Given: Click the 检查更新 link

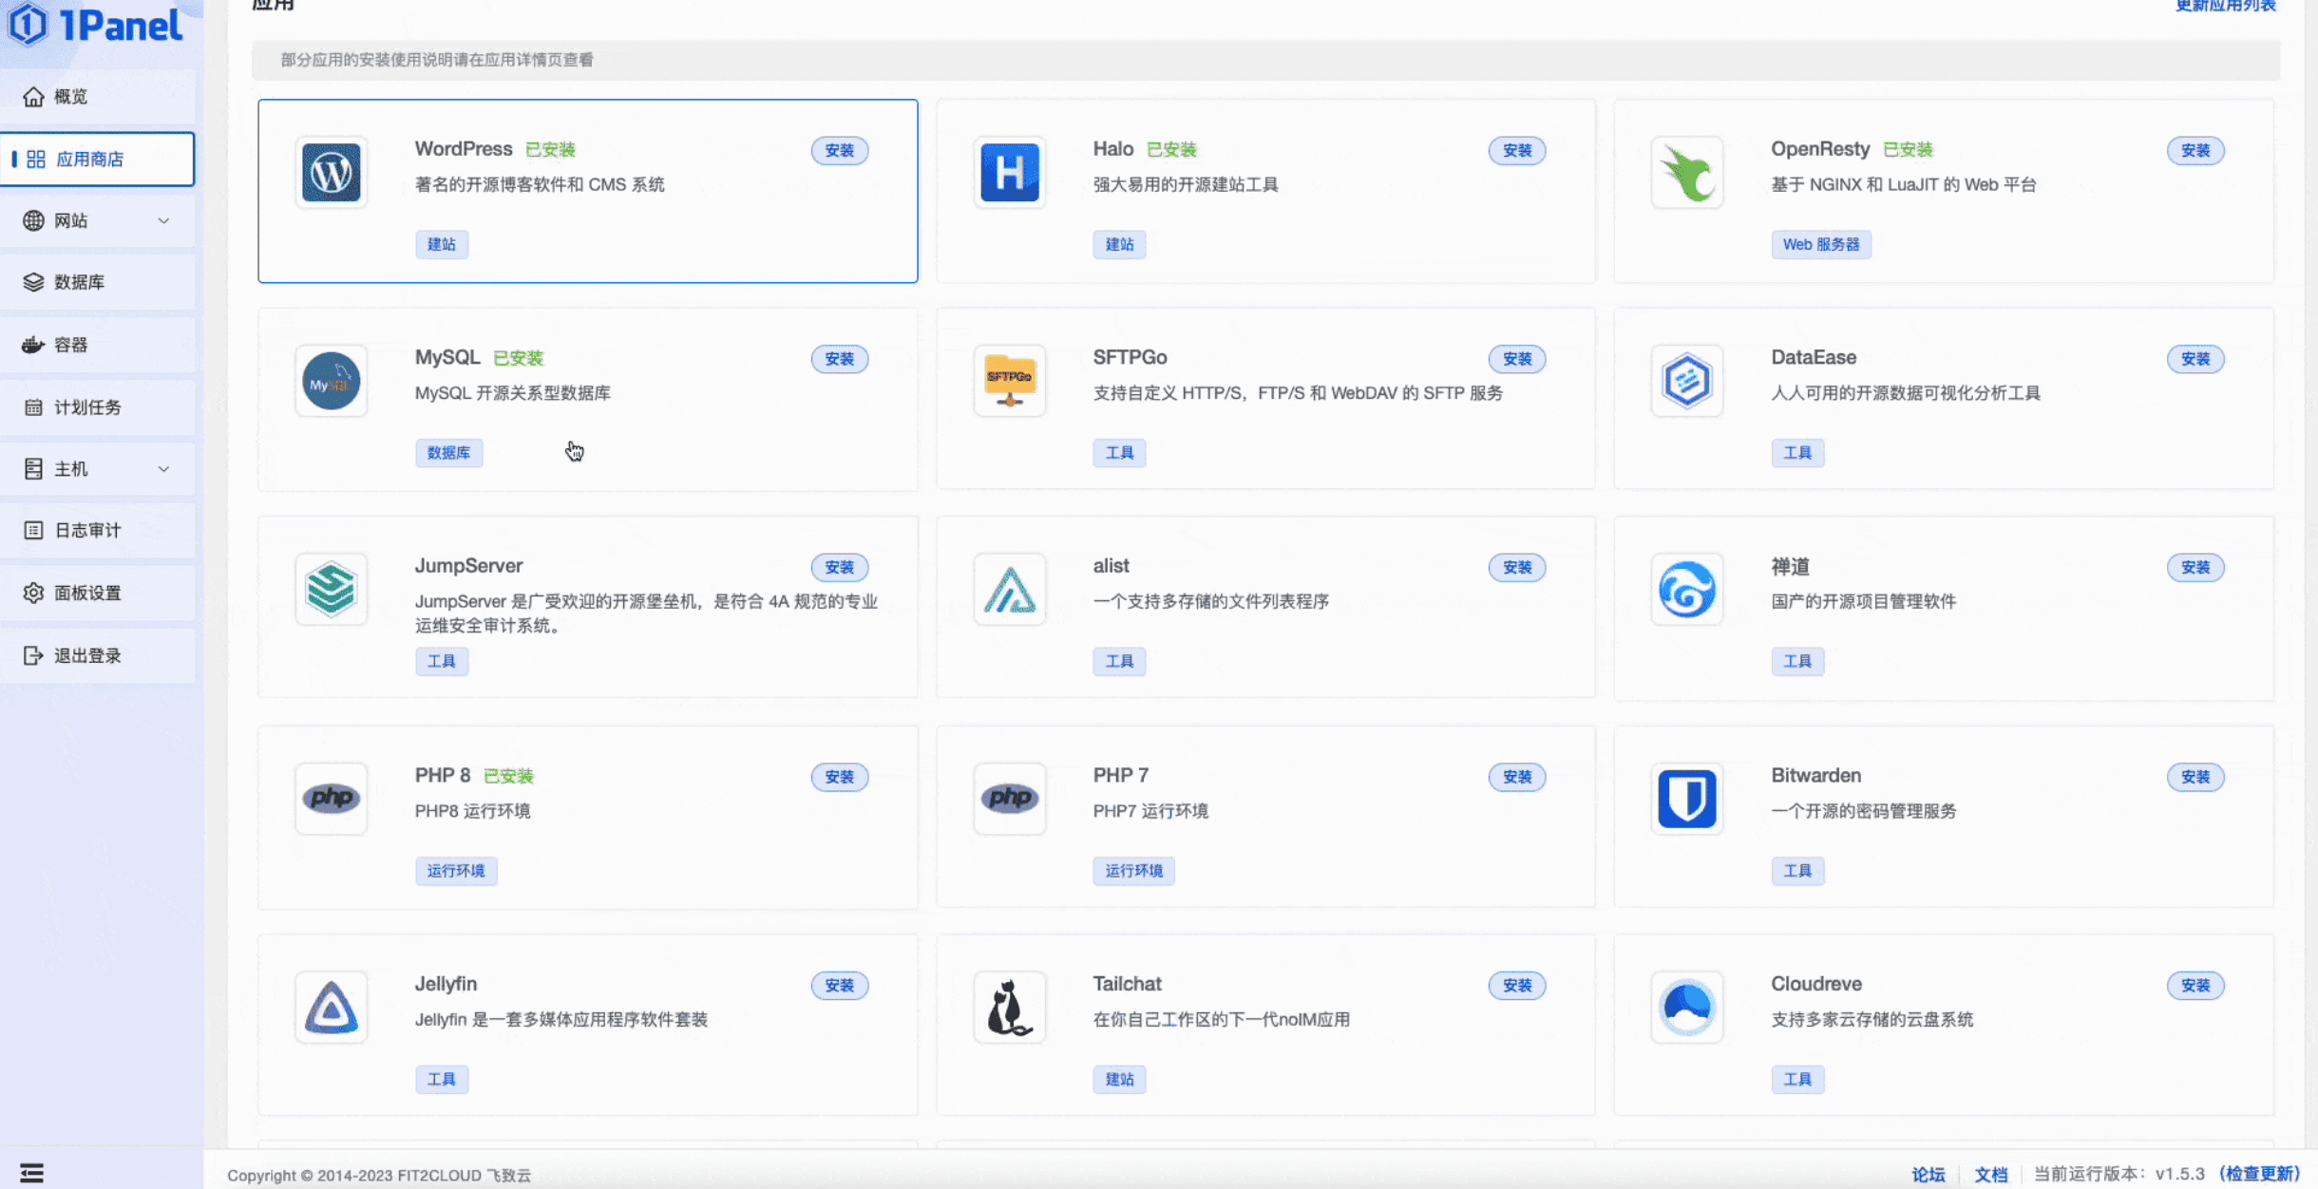Looking at the screenshot, I should click(2261, 1175).
